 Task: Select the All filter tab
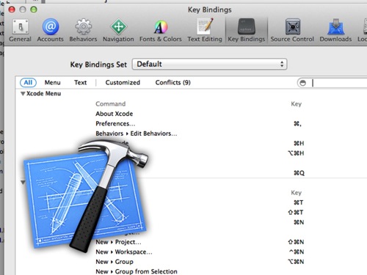click(x=28, y=82)
